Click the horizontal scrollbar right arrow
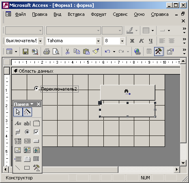 176,169
